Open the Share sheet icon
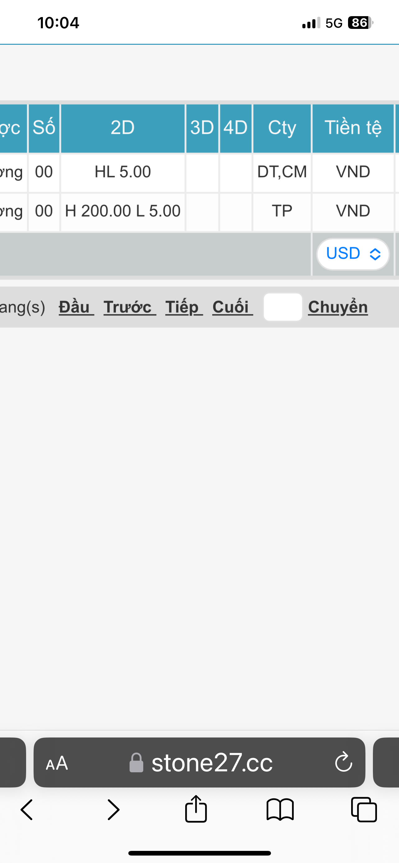This screenshot has height=863, width=399. (x=196, y=809)
